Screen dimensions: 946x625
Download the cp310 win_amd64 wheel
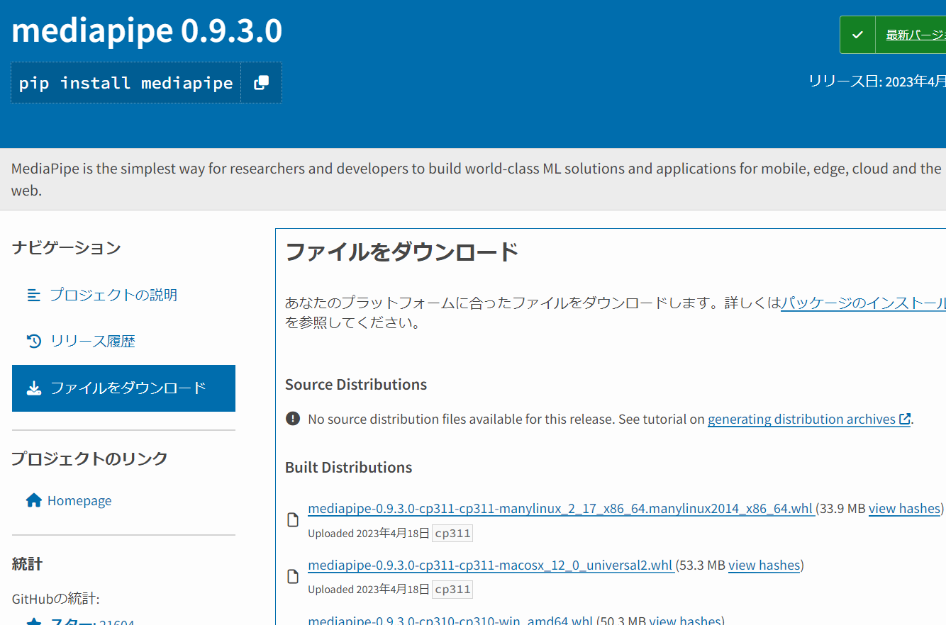[x=450, y=621]
